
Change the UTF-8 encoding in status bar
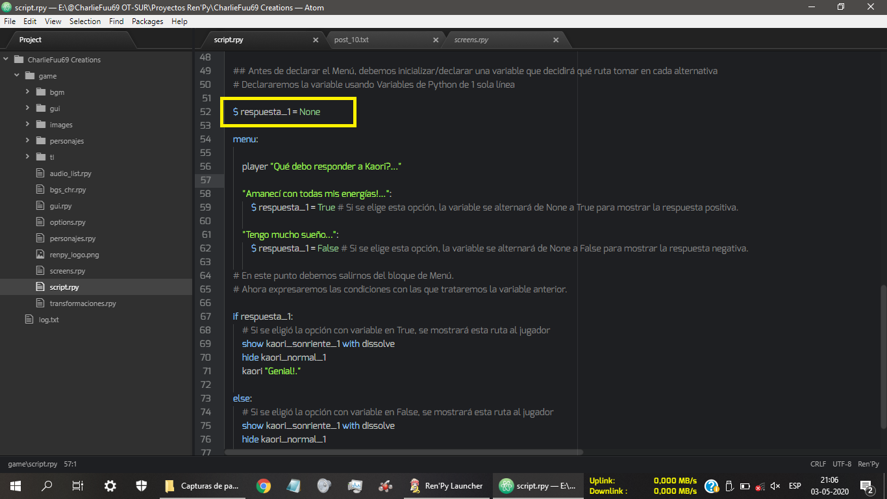coord(842,465)
